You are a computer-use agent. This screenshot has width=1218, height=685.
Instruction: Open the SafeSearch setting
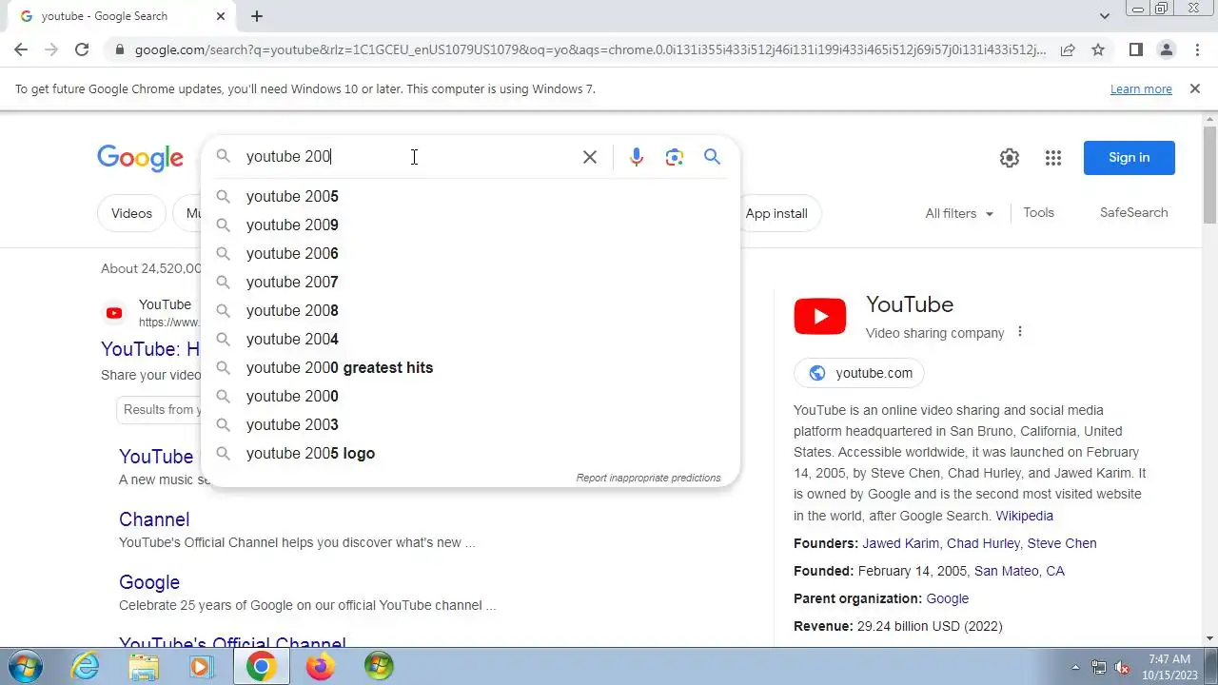1133,212
